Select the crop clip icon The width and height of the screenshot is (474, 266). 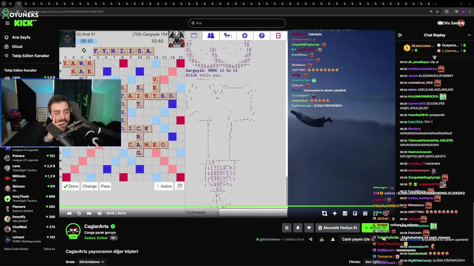(324, 213)
